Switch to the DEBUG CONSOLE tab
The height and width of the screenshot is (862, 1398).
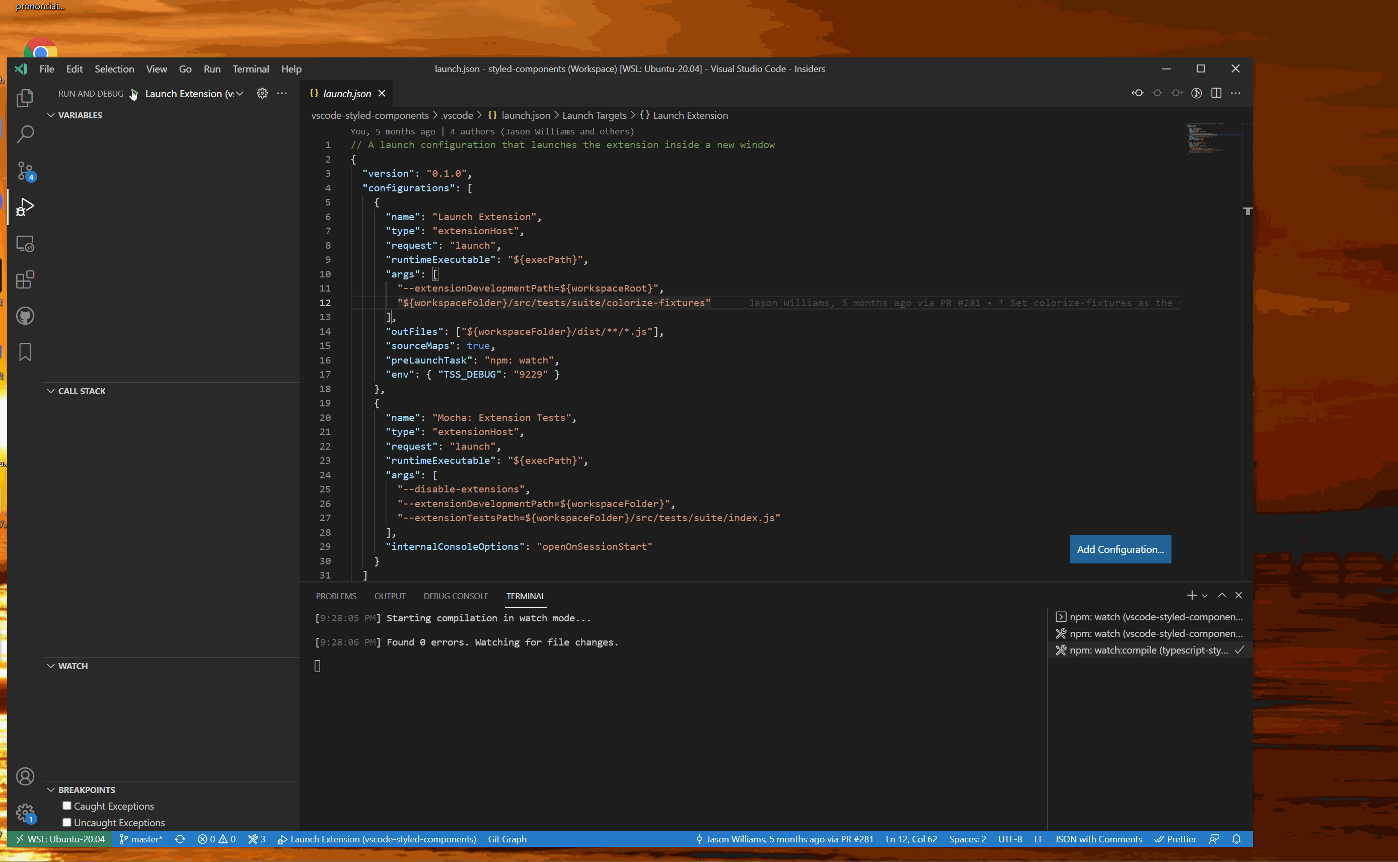tap(456, 596)
